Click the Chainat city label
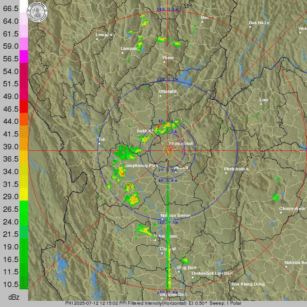Viewport: 307px width, 307px height. click(168, 249)
